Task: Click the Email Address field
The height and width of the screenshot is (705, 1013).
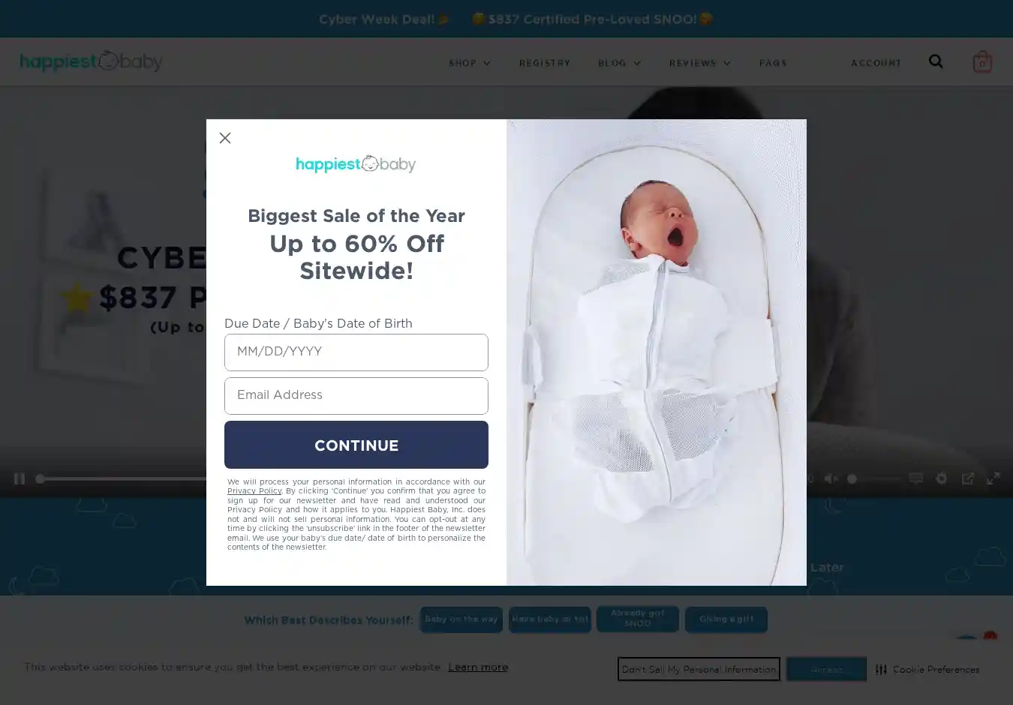Action: (x=356, y=396)
